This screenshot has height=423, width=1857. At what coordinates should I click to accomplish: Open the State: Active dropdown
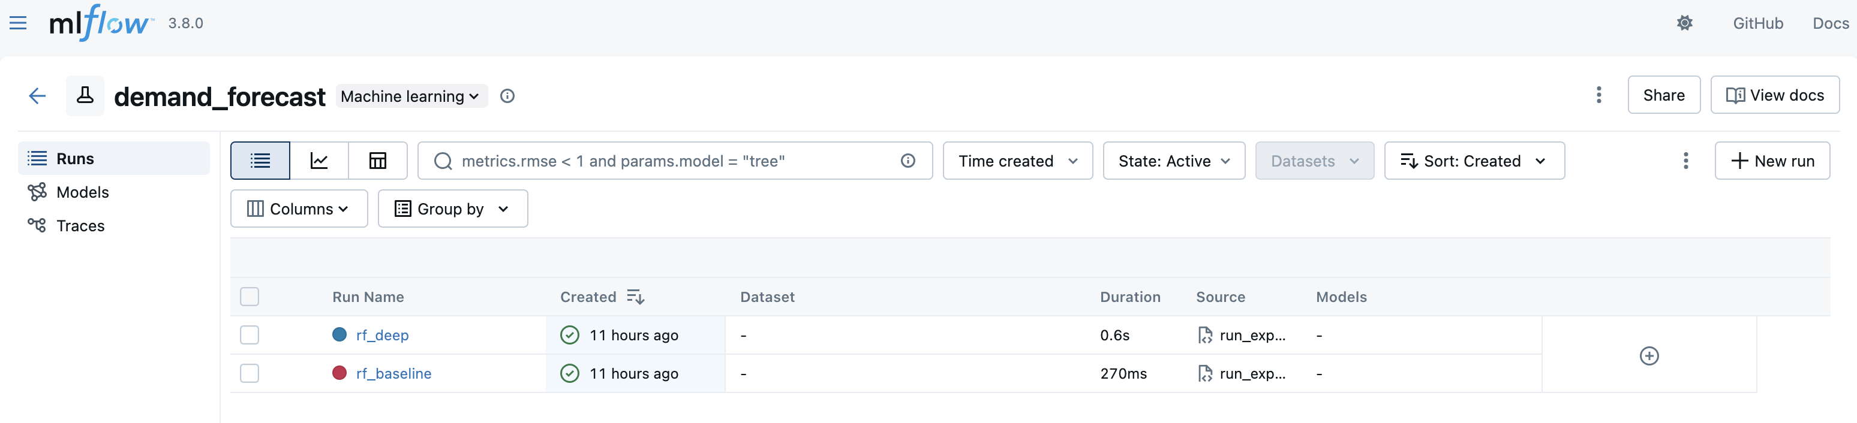click(1173, 161)
